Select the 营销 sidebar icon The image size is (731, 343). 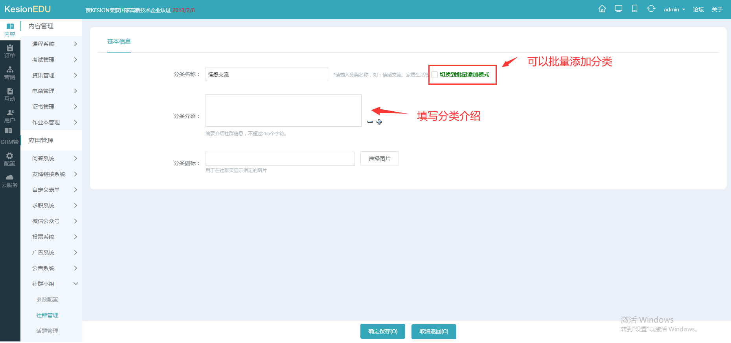pyautogui.click(x=10, y=73)
